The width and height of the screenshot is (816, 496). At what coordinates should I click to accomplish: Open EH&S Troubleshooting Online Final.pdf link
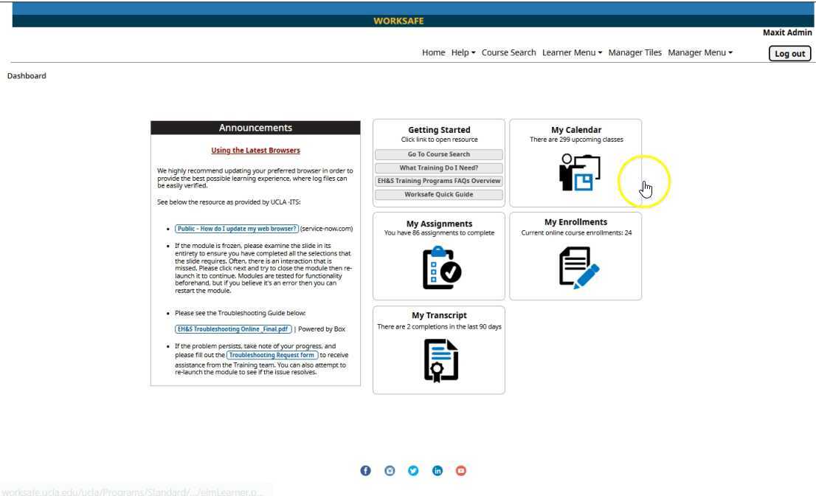pos(233,329)
